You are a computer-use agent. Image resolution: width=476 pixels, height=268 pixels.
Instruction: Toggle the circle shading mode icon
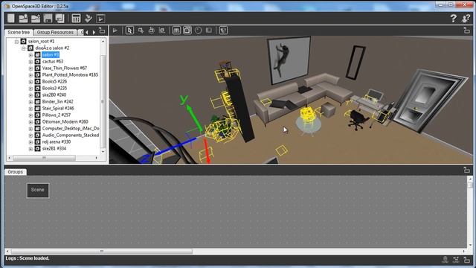coord(199,31)
